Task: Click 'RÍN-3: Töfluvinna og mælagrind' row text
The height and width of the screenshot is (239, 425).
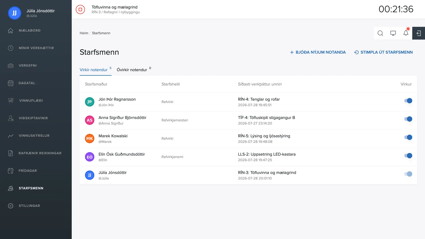Action: (x=267, y=173)
